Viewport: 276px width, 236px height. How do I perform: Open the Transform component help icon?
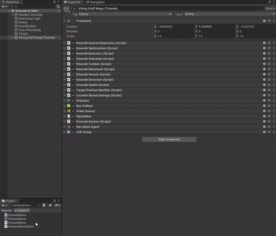click(x=264, y=21)
